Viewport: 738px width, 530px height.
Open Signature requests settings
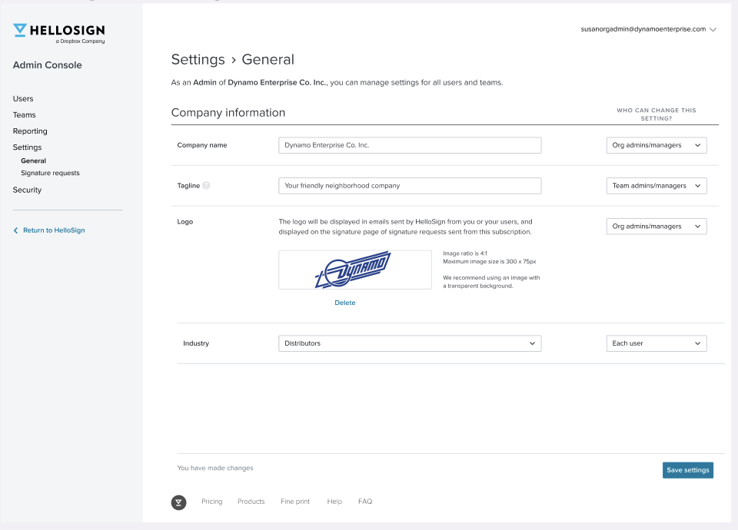[x=51, y=173]
